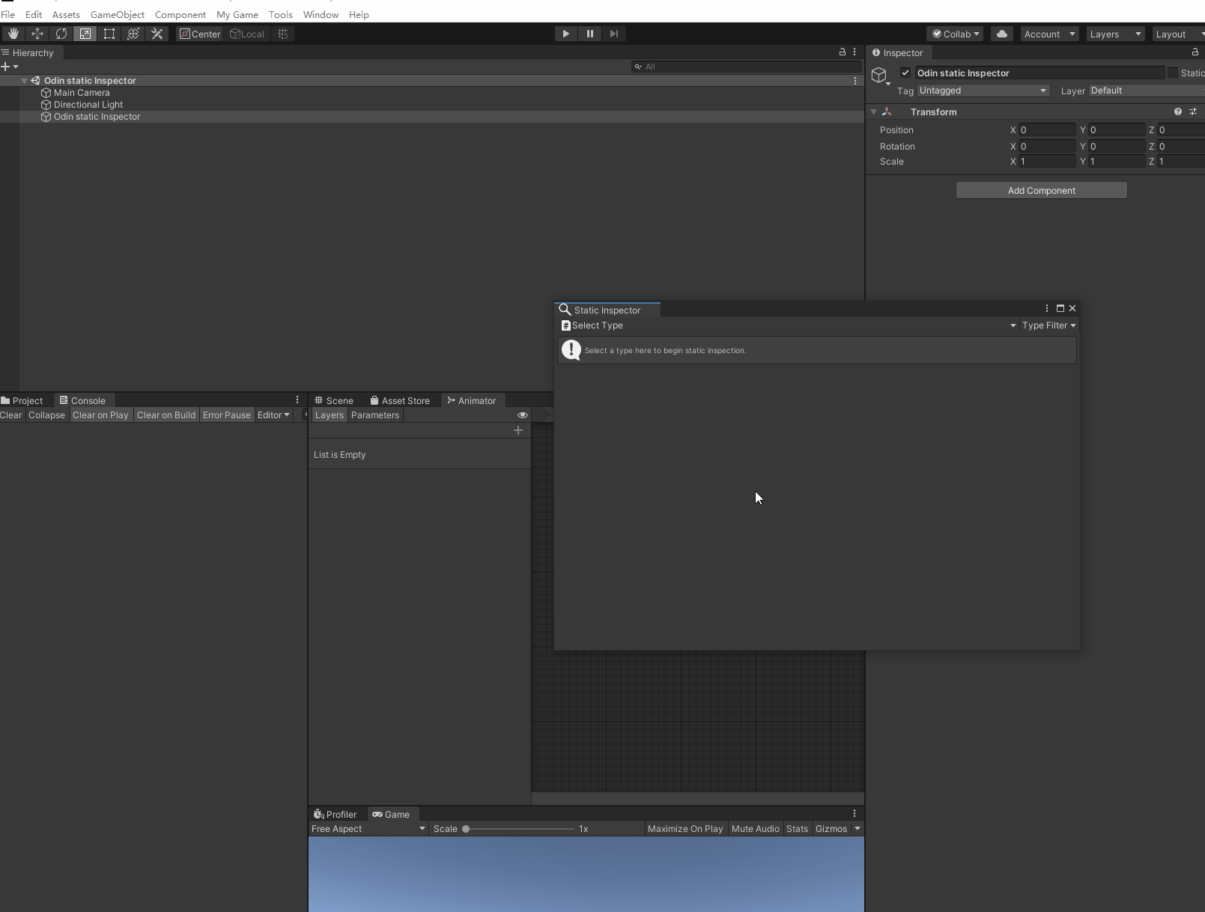Select Directional Light in the Hierarchy

(88, 105)
